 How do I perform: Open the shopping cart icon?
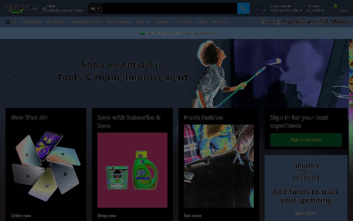coord(334,8)
